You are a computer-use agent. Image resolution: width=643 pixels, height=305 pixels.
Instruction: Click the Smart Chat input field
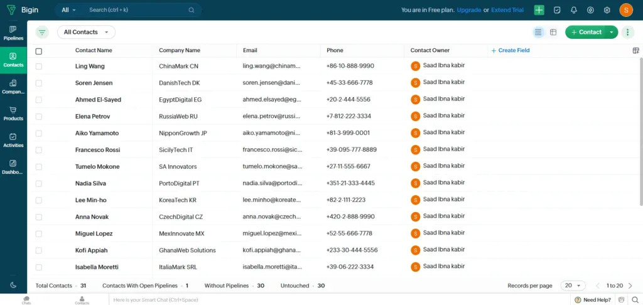[x=339, y=300]
